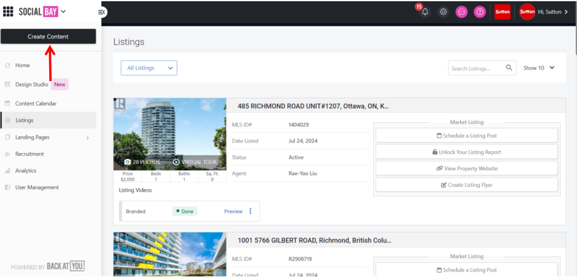The image size is (577, 277).
Task: Open Design Studio in sidebar
Action: coord(31,84)
